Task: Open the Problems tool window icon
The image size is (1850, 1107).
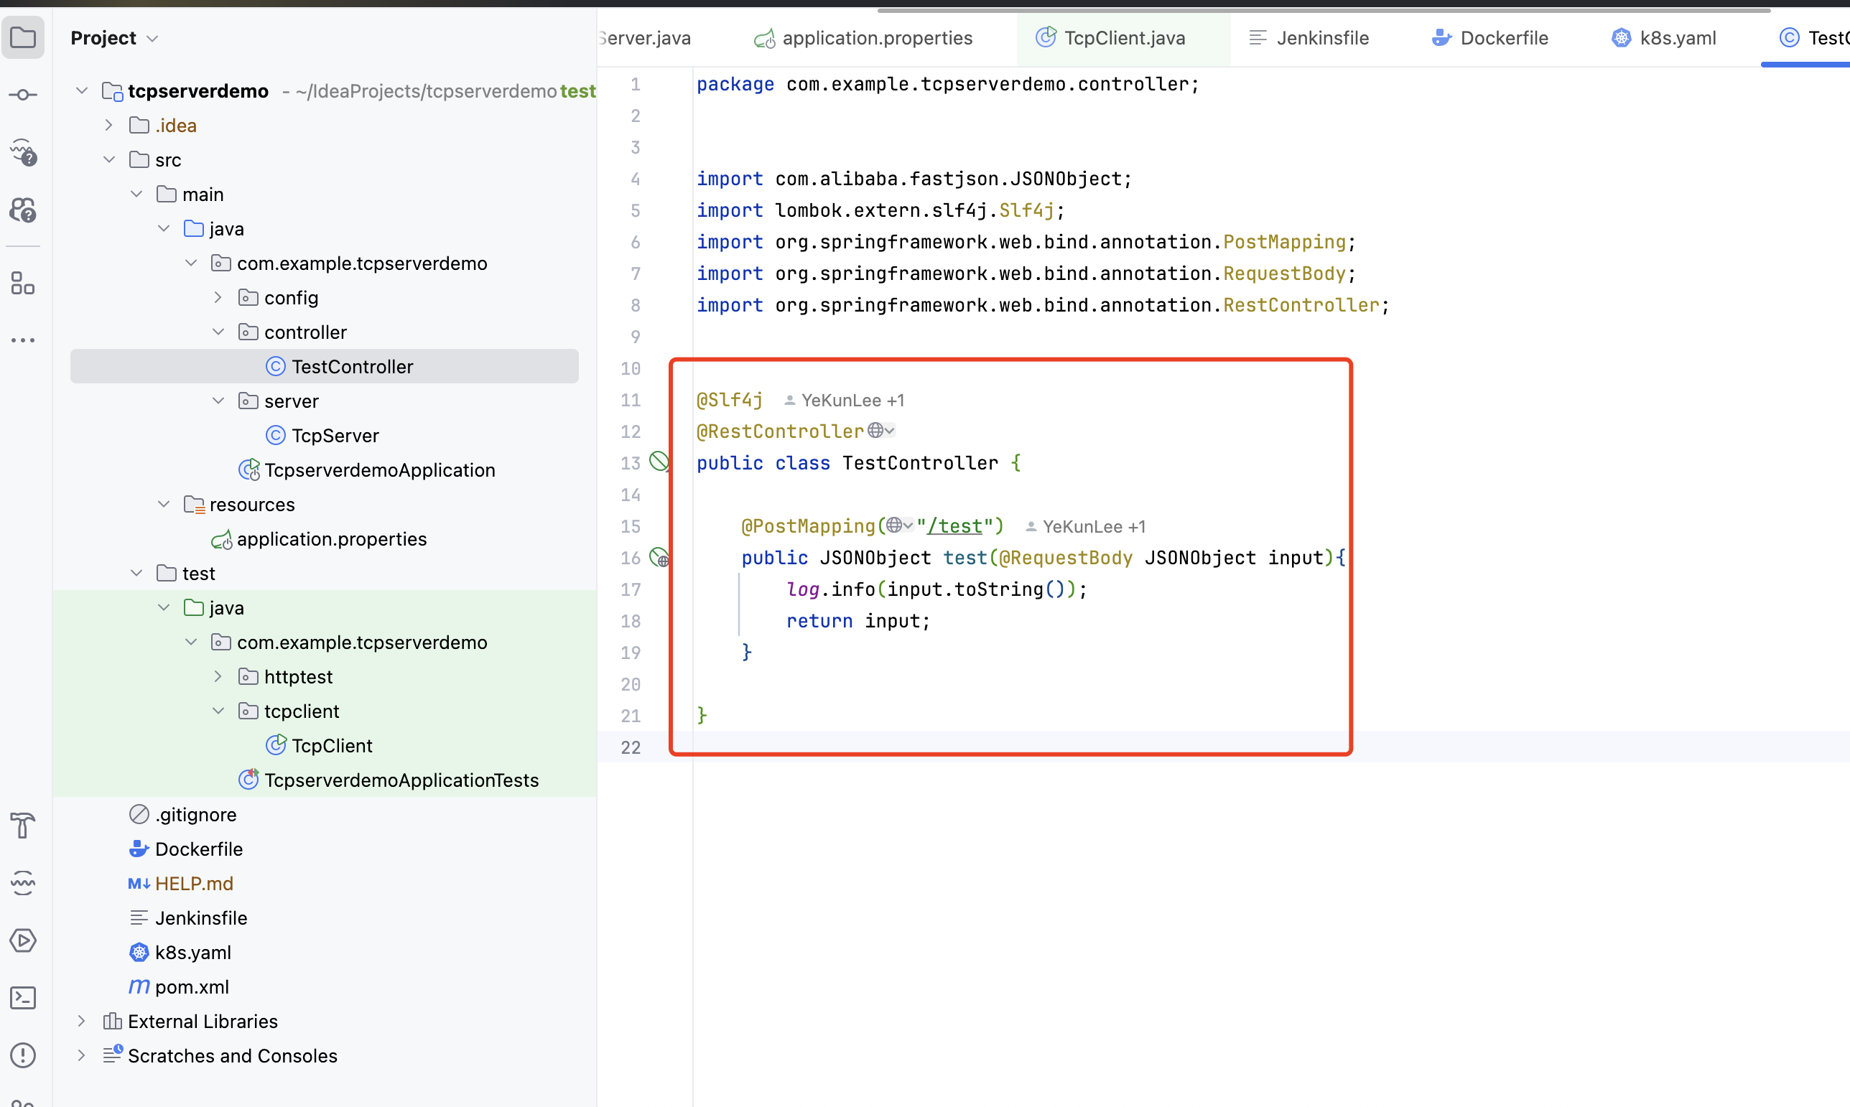Action: [x=23, y=1055]
